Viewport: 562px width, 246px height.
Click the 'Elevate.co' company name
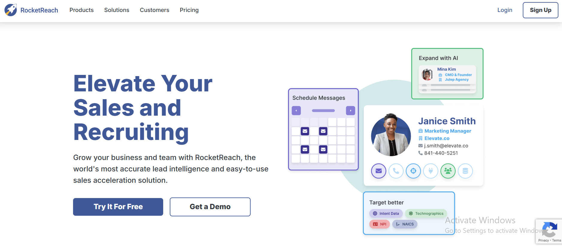click(x=437, y=138)
